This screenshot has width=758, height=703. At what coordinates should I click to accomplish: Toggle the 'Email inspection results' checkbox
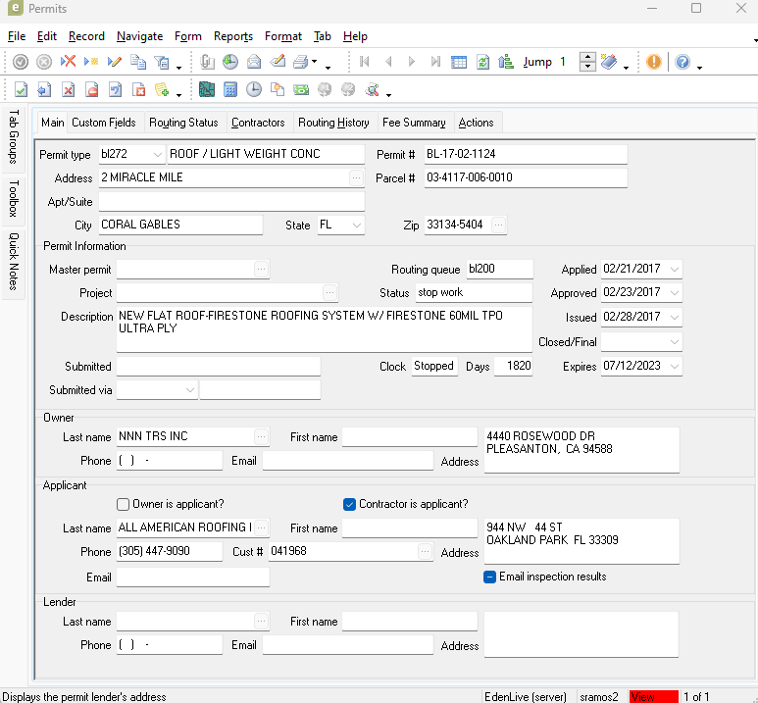click(490, 577)
